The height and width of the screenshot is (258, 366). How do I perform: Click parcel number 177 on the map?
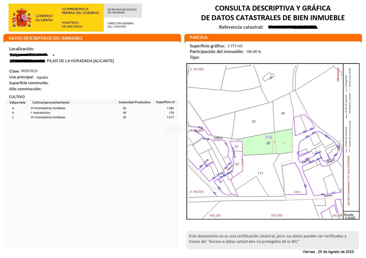click(x=260, y=173)
